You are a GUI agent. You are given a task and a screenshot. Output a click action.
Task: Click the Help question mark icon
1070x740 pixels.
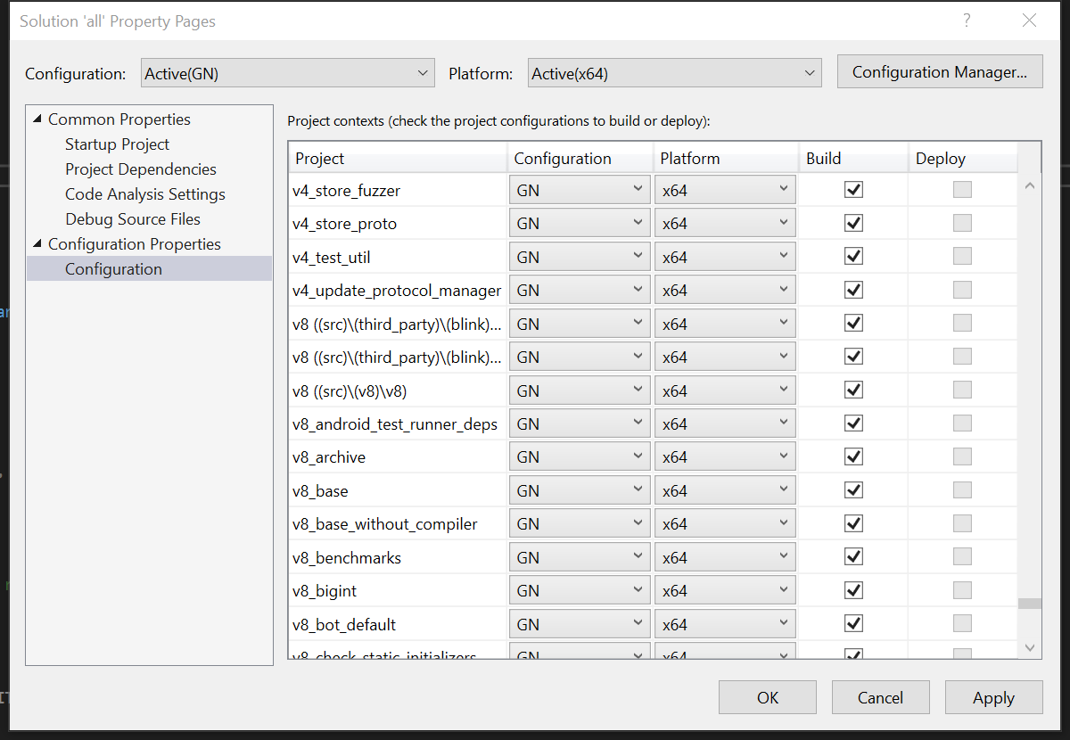pyautogui.click(x=967, y=20)
